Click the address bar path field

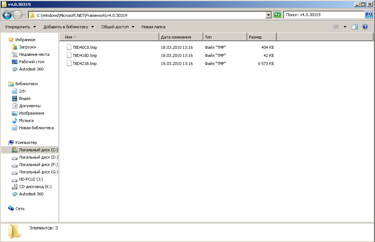147,15
